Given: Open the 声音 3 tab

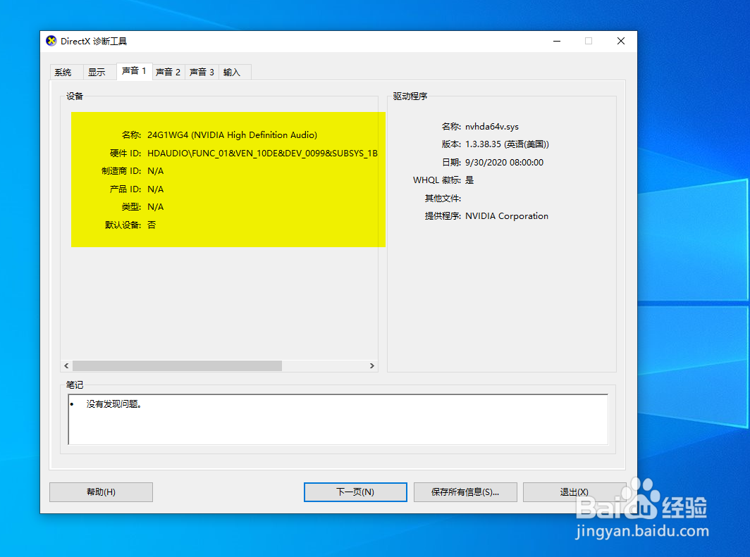Looking at the screenshot, I should [x=202, y=72].
